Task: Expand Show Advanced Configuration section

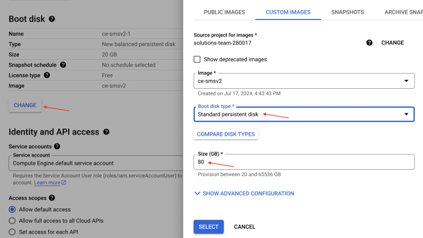Action: (x=244, y=193)
